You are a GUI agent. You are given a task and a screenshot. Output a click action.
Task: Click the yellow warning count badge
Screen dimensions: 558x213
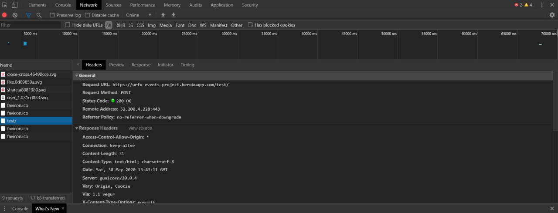click(x=528, y=5)
